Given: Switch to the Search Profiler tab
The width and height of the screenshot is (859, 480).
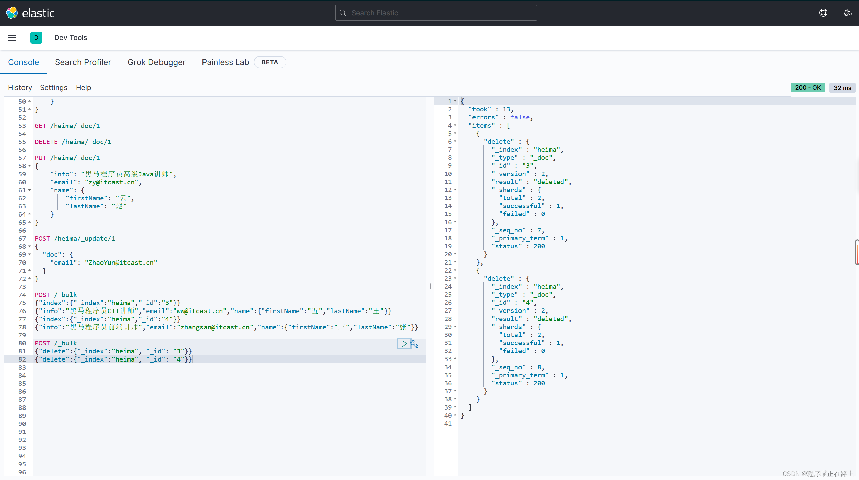Looking at the screenshot, I should 83,62.
